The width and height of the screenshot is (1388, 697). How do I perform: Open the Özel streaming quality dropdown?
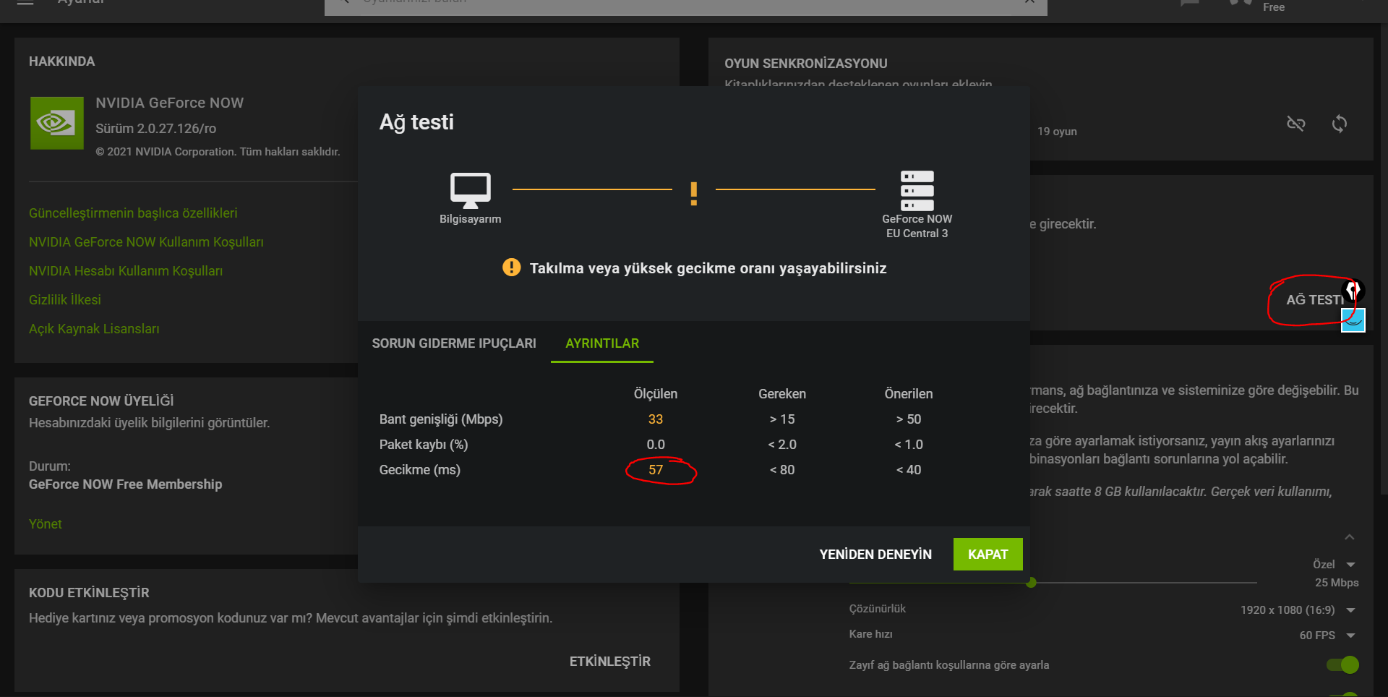coord(1335,564)
